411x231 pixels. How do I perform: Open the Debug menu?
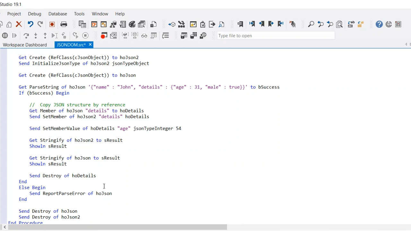35,14
